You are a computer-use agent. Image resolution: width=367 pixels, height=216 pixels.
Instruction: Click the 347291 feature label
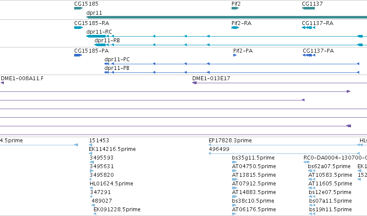100,192
